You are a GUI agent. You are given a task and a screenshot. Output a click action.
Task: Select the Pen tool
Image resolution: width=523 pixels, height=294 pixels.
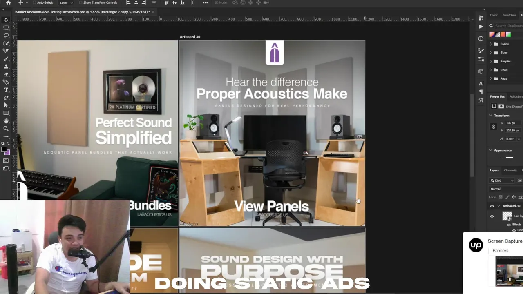pyautogui.click(x=6, y=98)
